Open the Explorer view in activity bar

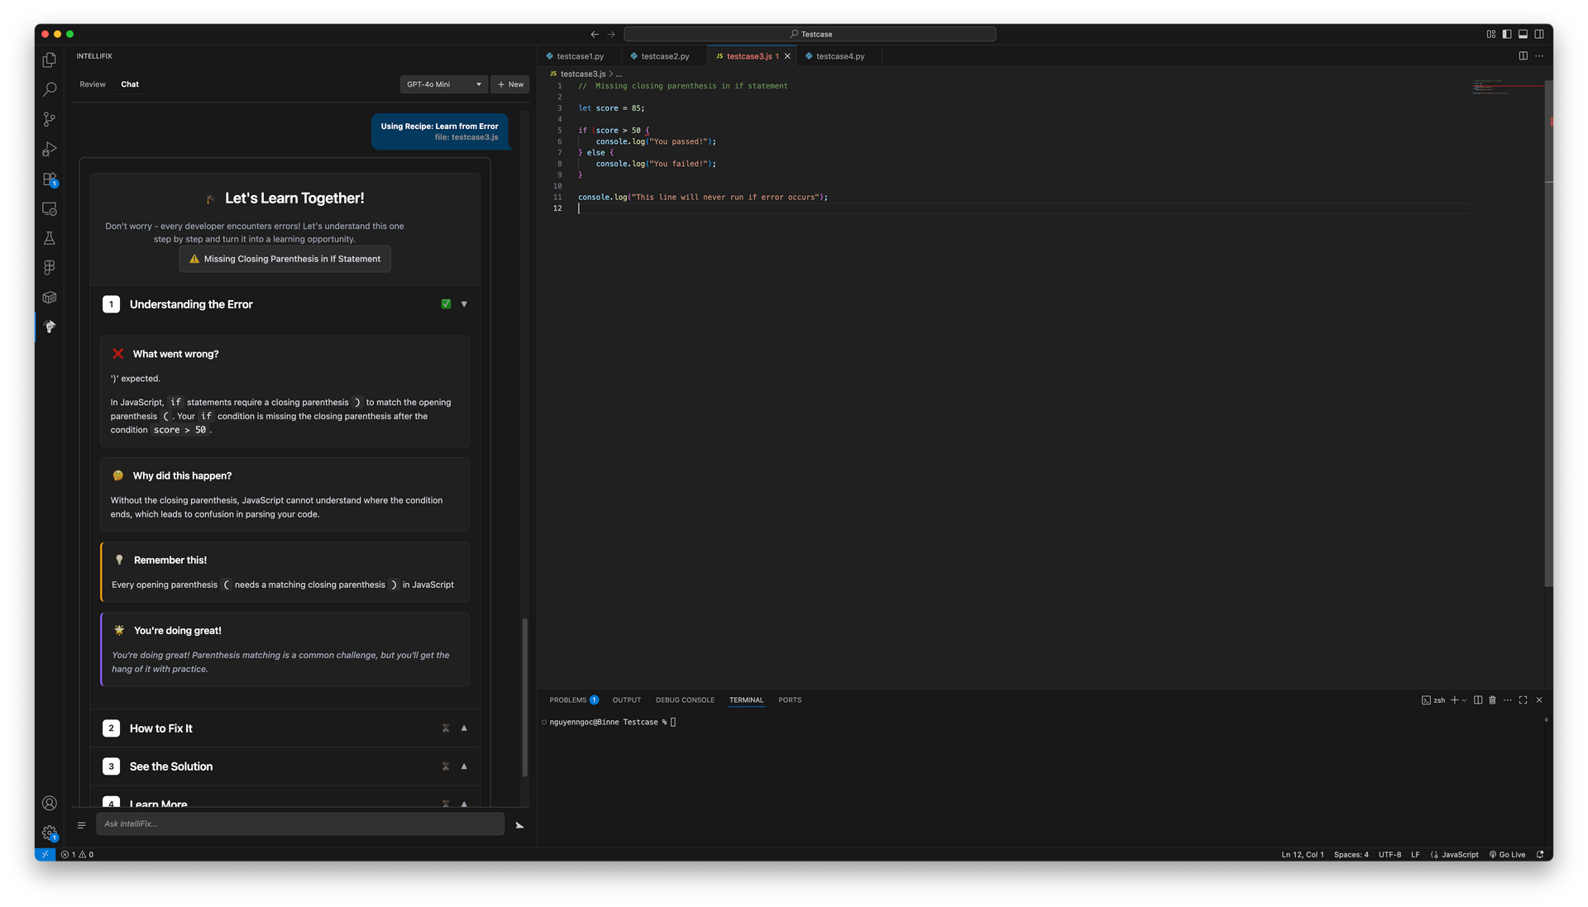tap(50, 60)
